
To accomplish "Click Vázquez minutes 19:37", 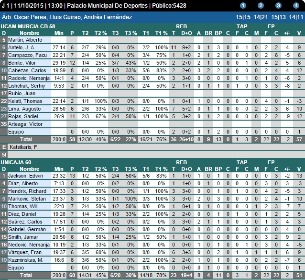I will click(59, 252).
